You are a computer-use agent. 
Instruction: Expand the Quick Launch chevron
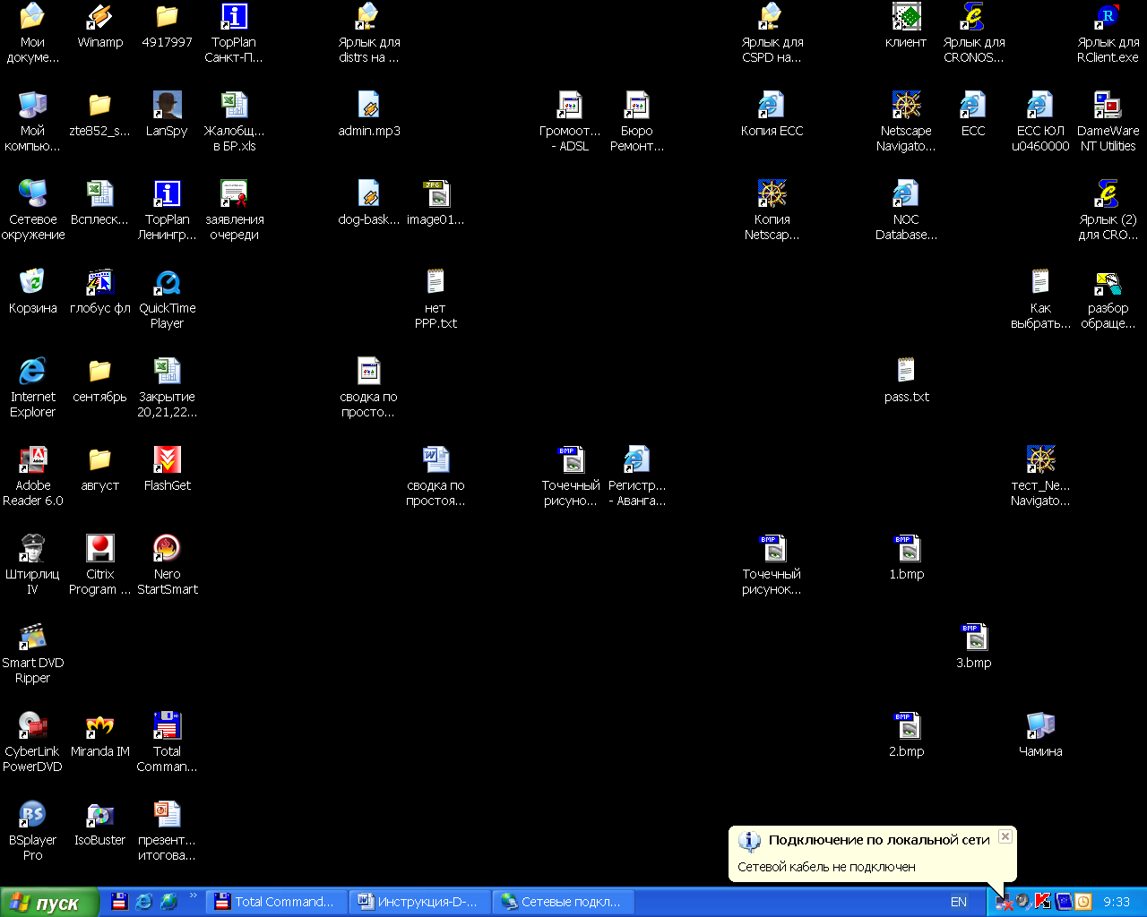(x=193, y=896)
